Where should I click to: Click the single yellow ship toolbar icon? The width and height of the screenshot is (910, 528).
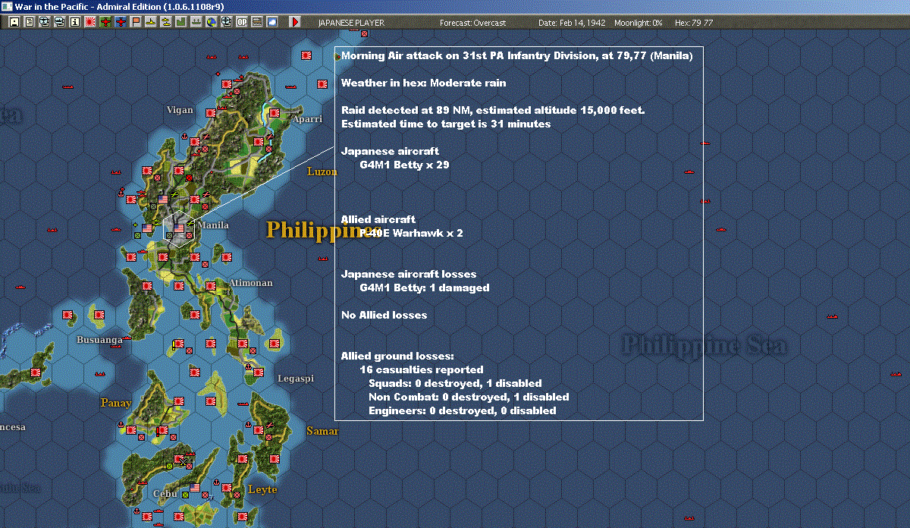click(x=151, y=22)
